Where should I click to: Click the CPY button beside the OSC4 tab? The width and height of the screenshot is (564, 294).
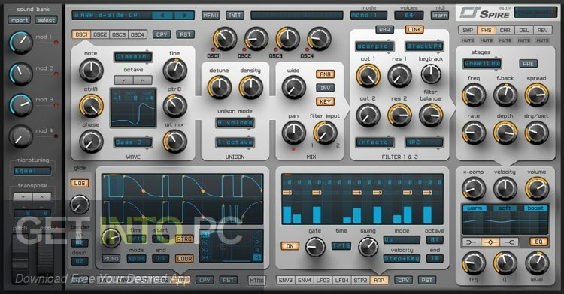(x=162, y=34)
